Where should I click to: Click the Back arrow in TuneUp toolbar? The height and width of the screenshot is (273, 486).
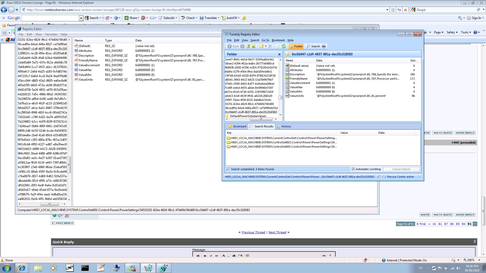pyautogui.click(x=233, y=46)
